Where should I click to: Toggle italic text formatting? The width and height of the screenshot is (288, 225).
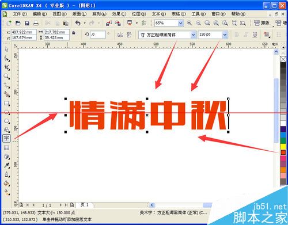tap(246, 35)
